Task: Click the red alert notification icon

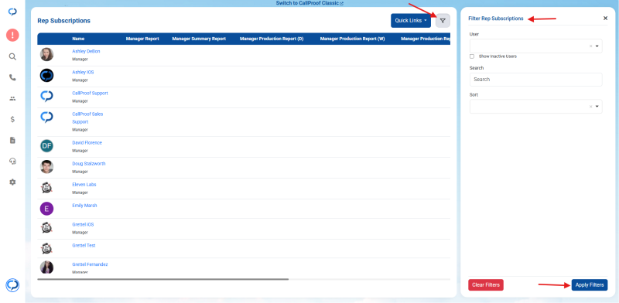Action: point(12,35)
